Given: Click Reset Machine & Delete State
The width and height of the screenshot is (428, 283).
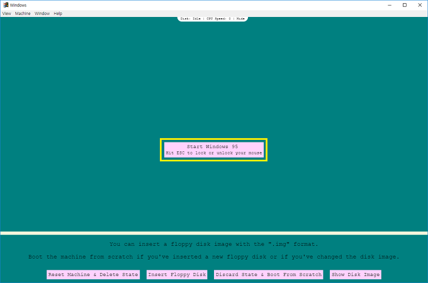Looking at the screenshot, I should pos(93,275).
